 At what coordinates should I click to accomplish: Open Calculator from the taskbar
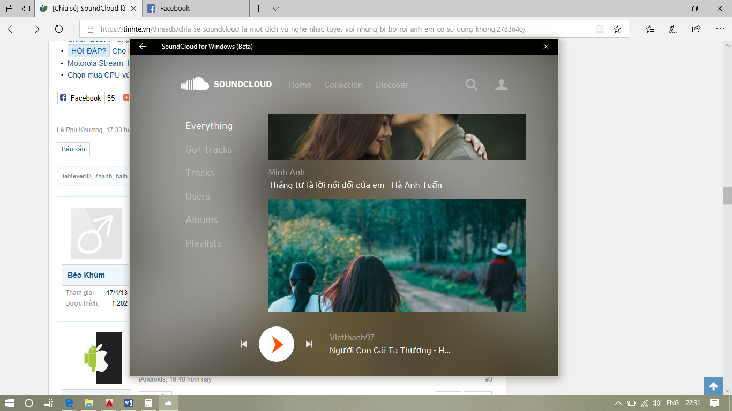pos(148,403)
